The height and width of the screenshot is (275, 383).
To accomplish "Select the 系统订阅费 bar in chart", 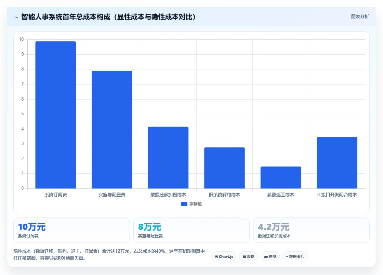I will pos(56,115).
